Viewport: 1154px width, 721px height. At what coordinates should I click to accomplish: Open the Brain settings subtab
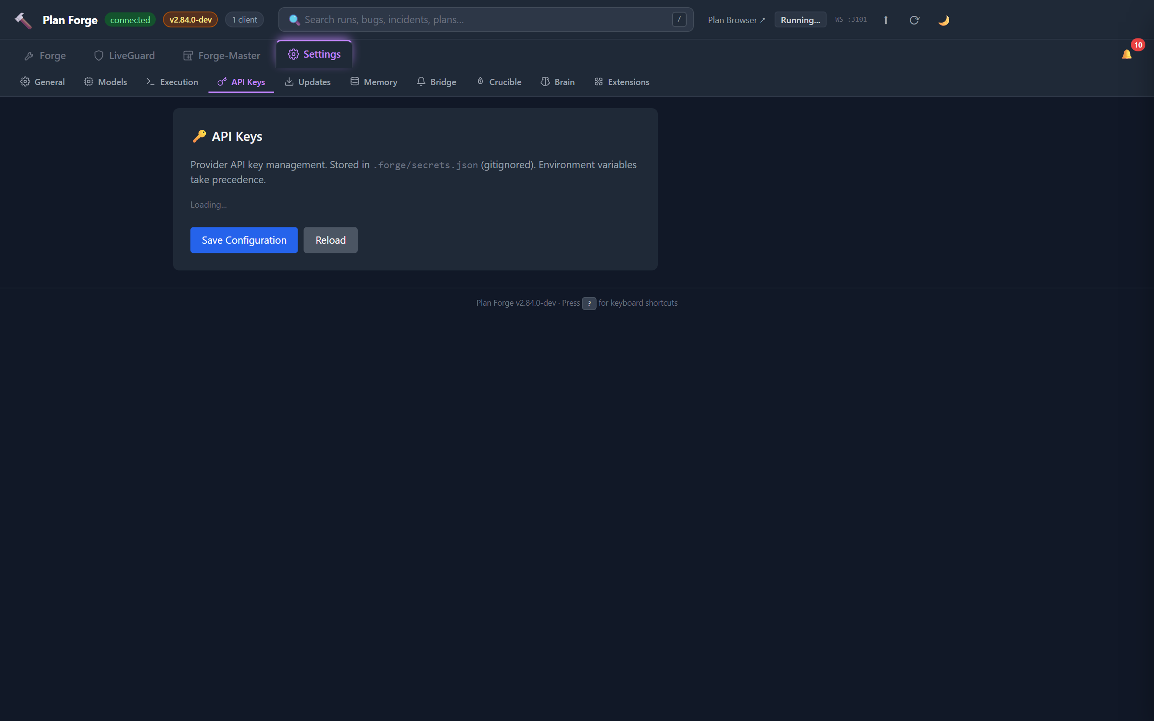[x=558, y=82]
